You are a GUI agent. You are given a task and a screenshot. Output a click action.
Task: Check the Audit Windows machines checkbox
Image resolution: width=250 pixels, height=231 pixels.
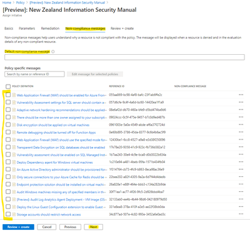tap(8, 192)
